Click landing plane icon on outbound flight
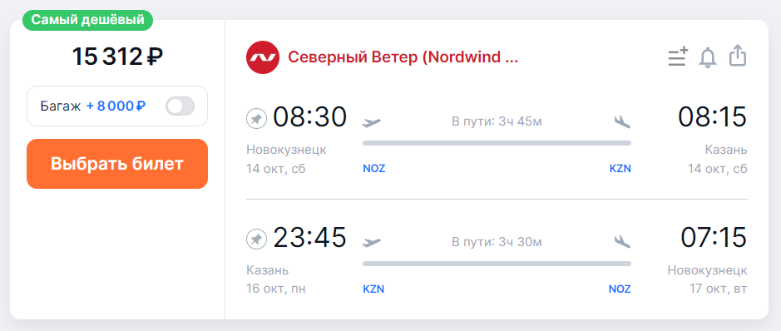The image size is (781, 331). pyautogui.click(x=622, y=121)
